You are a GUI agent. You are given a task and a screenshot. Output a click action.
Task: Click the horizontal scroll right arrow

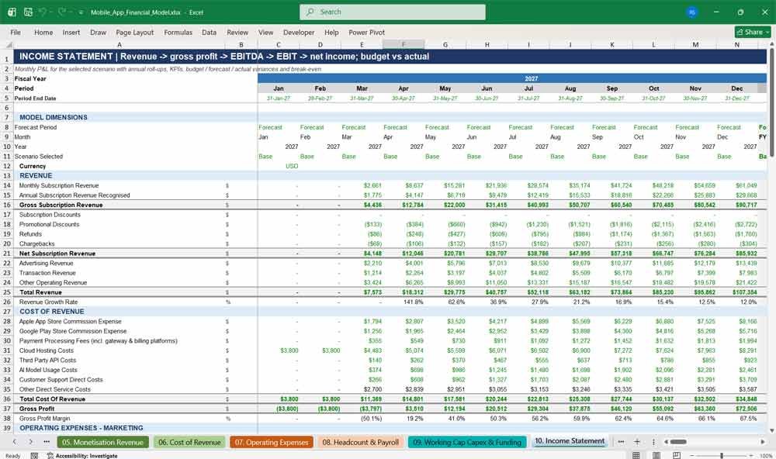point(763,442)
